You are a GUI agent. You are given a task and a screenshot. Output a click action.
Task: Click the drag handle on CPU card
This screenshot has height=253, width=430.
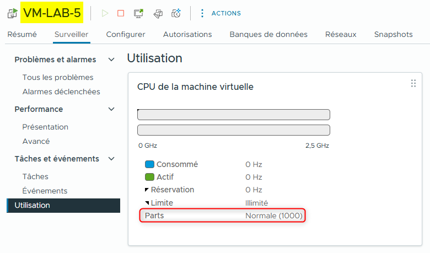tap(413, 83)
